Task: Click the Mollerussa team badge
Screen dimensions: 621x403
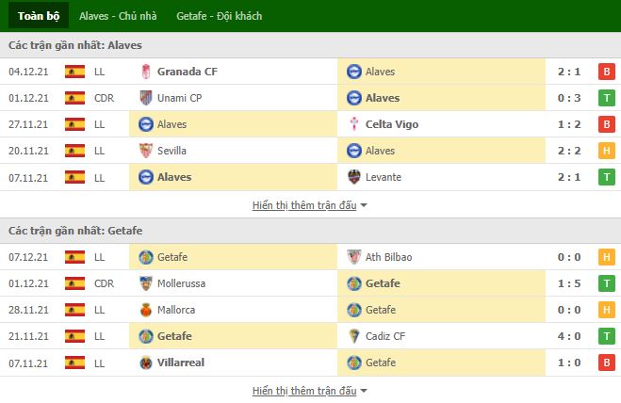Action: tap(146, 283)
